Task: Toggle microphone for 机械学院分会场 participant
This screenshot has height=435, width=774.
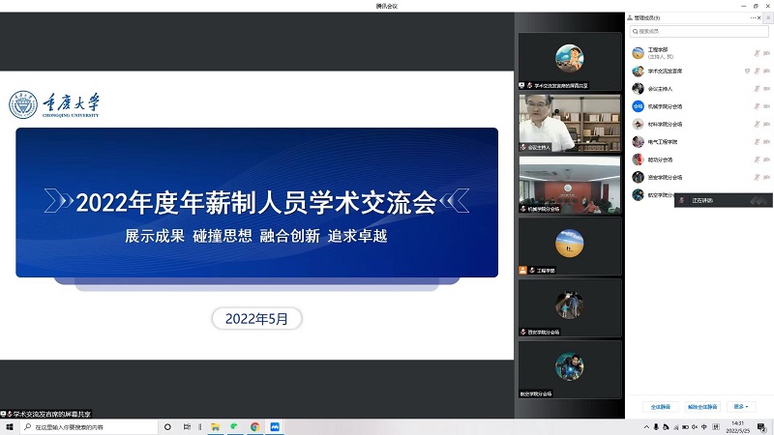Action: coord(757,106)
